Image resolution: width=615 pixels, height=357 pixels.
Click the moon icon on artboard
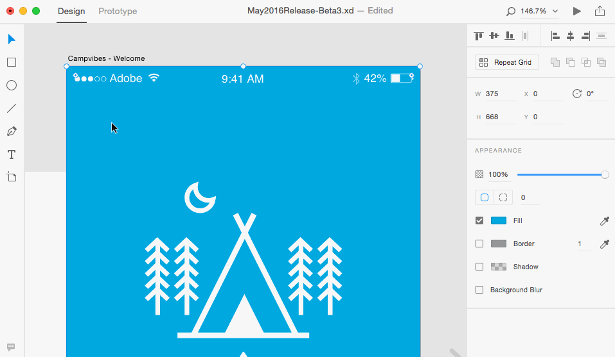click(200, 197)
